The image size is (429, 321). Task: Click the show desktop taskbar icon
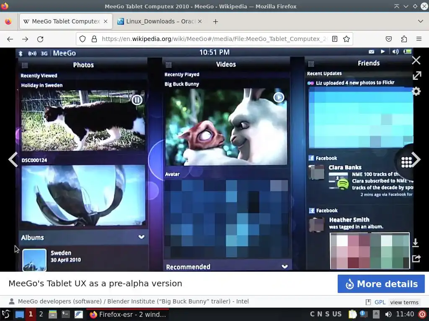[x=19, y=314]
